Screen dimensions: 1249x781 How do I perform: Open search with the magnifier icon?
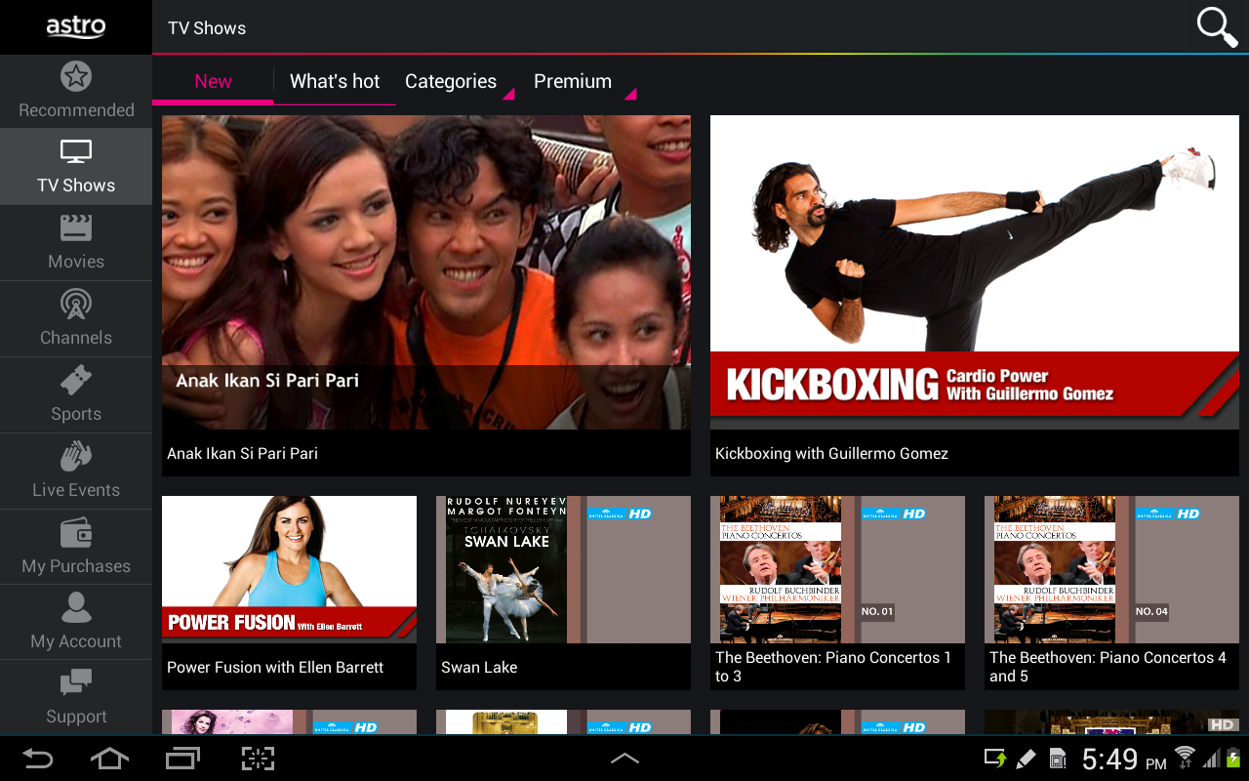tap(1217, 27)
